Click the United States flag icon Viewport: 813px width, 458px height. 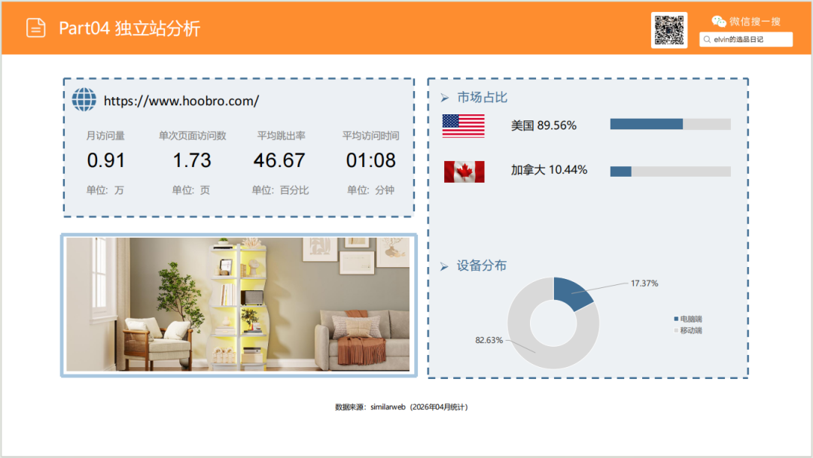463,126
